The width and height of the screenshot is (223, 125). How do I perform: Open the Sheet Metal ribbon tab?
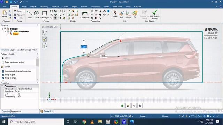click(x=117, y=7)
